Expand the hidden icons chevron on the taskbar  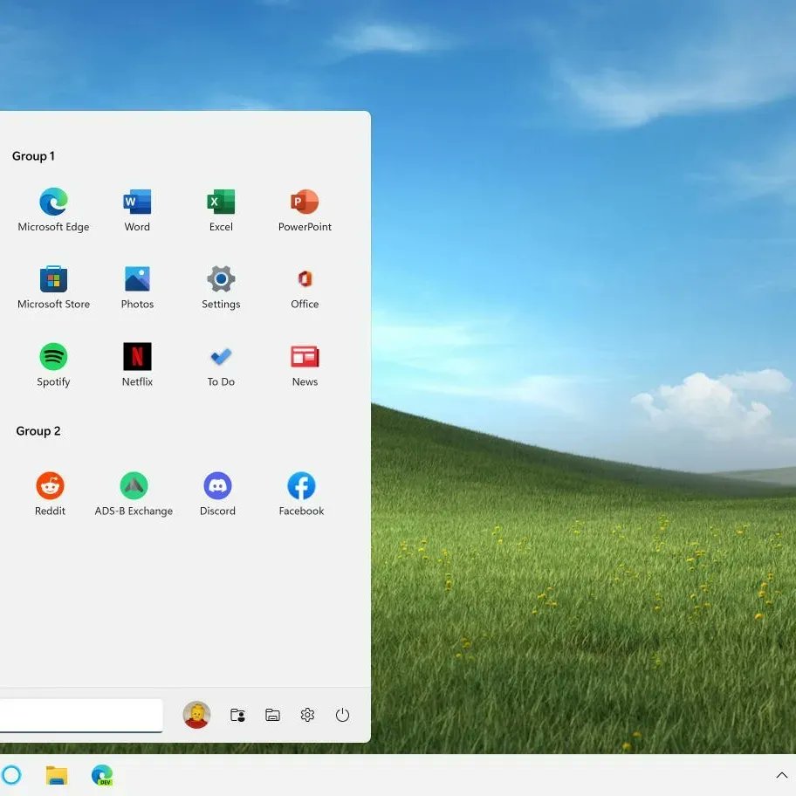pos(781,775)
